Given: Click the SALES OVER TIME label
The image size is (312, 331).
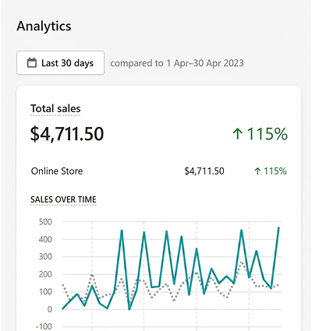Looking at the screenshot, I should tap(63, 199).
